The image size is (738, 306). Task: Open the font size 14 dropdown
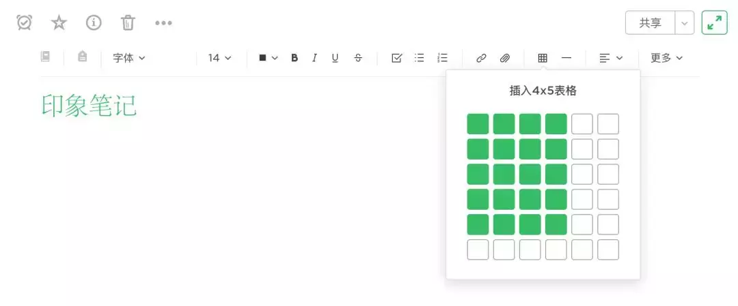point(220,58)
